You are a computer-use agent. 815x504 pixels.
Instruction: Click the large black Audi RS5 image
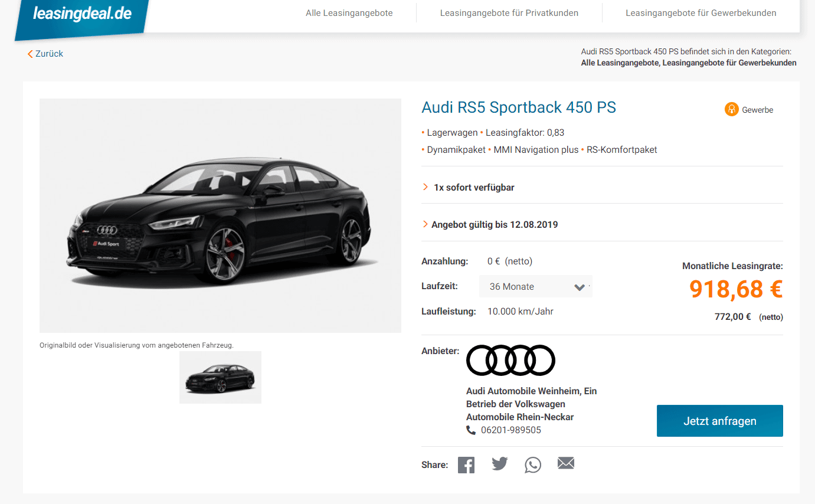[x=220, y=215]
